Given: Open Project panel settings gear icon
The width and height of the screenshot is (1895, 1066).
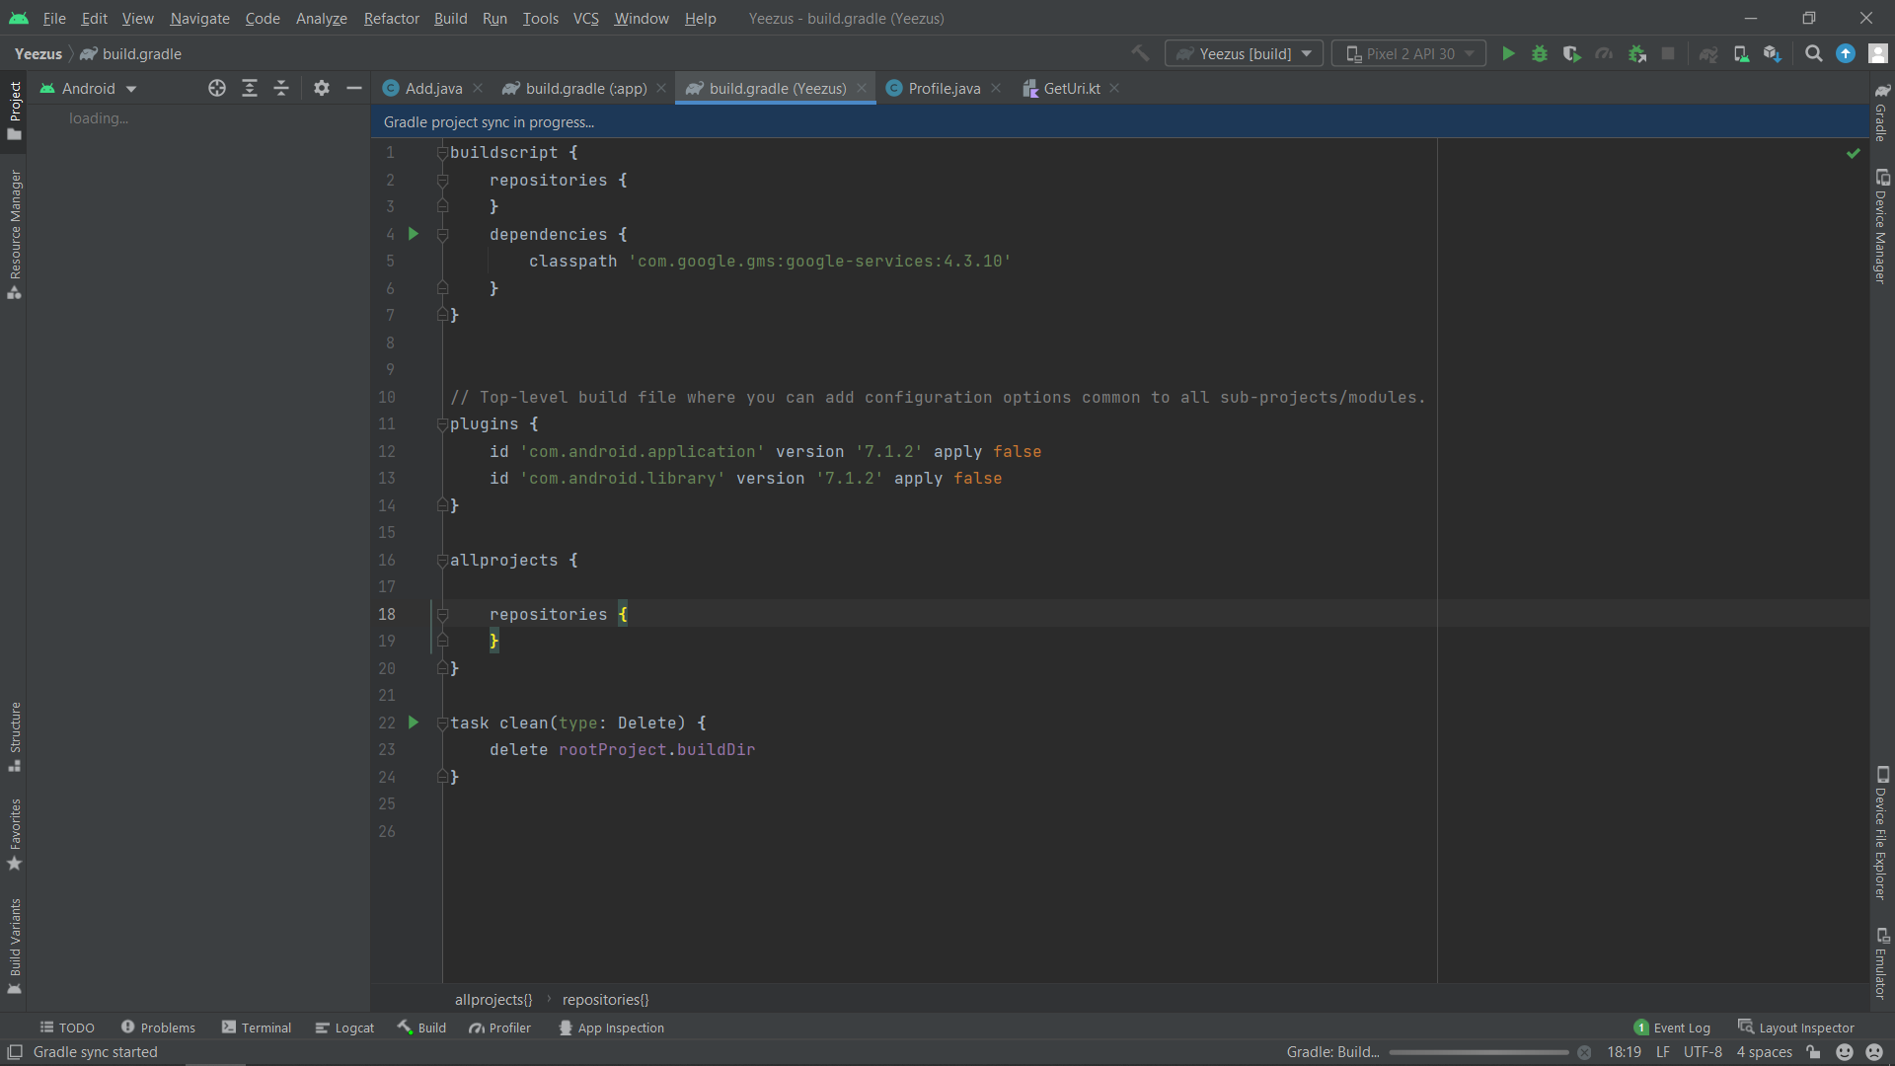Looking at the screenshot, I should pyautogui.click(x=321, y=88).
